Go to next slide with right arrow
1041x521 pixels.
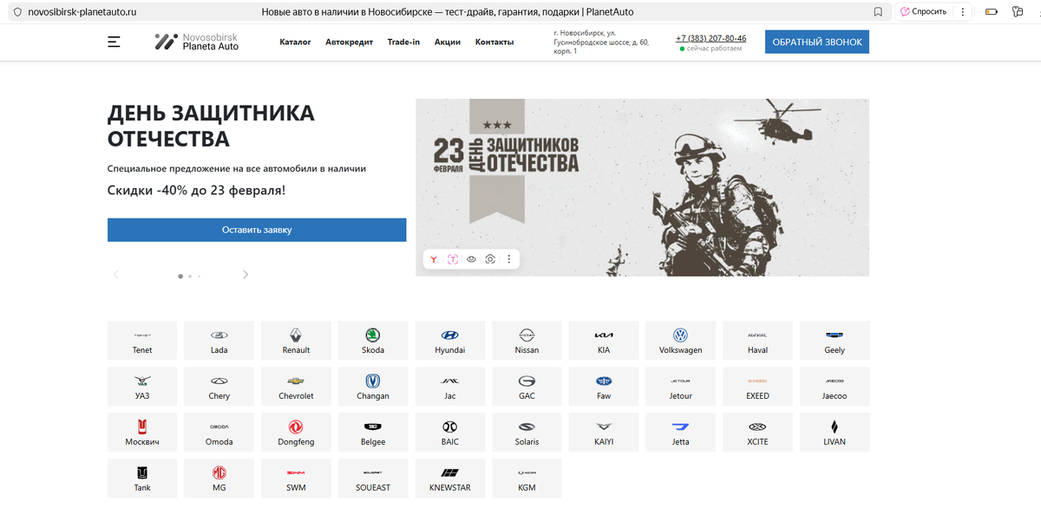click(246, 275)
